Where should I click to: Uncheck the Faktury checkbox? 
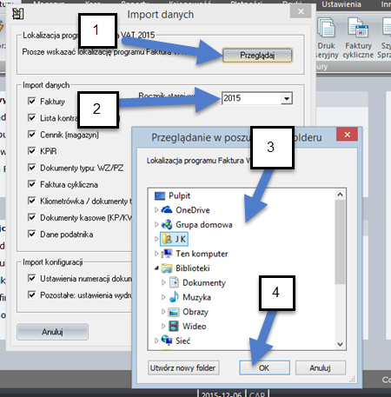tap(31, 101)
